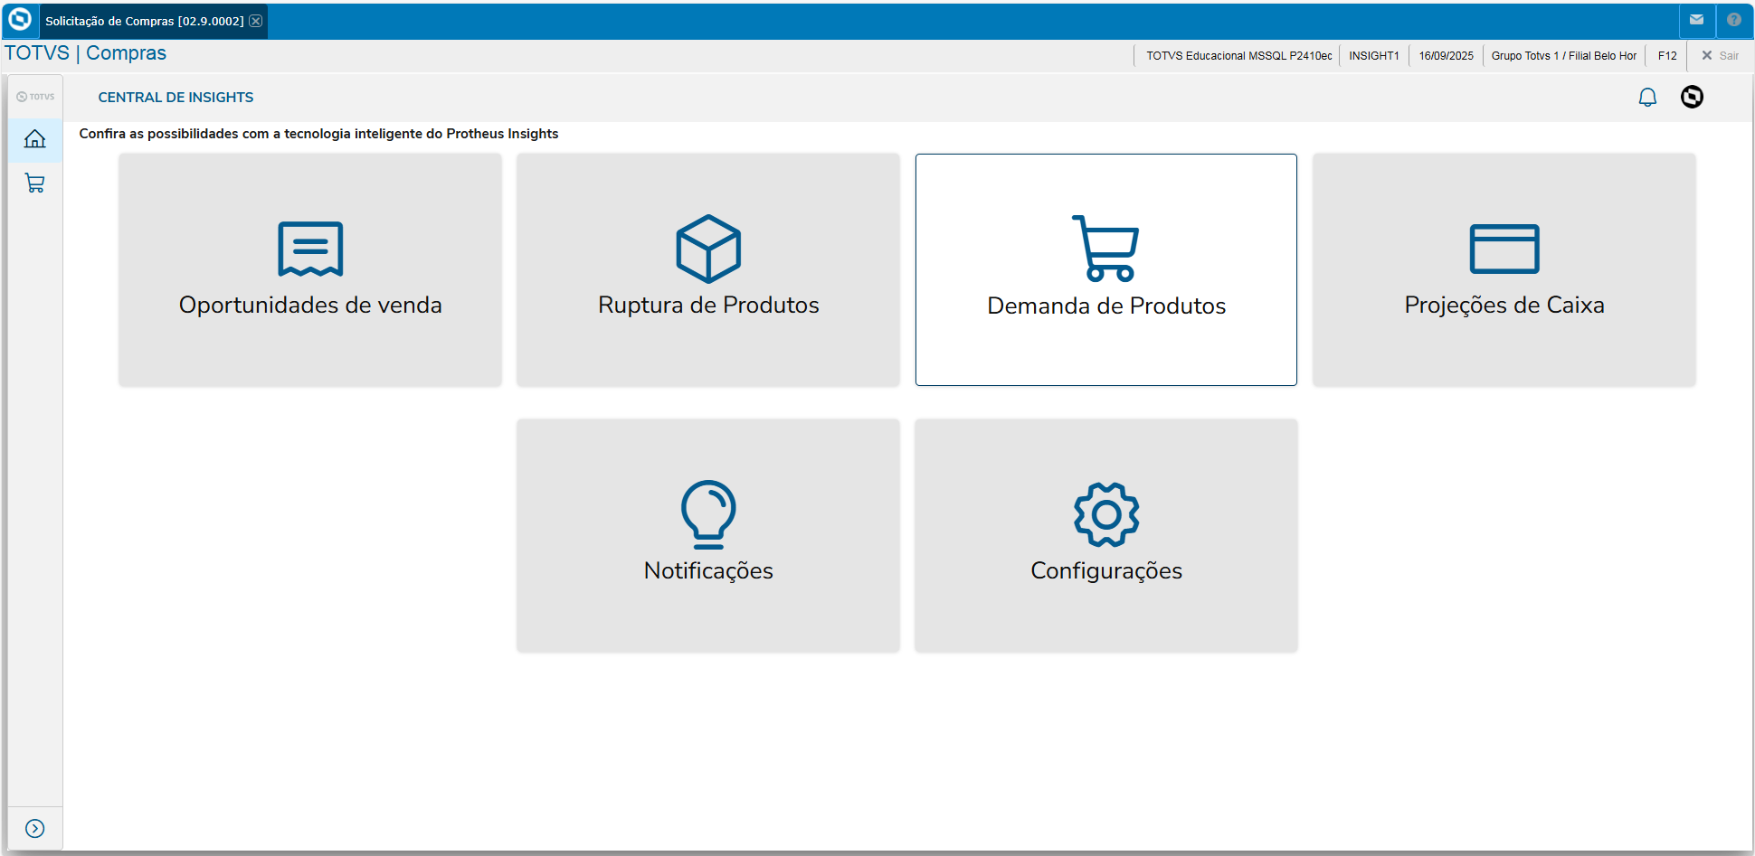Expand the sidebar with the arrow button
This screenshot has width=1755, height=856.
click(35, 829)
